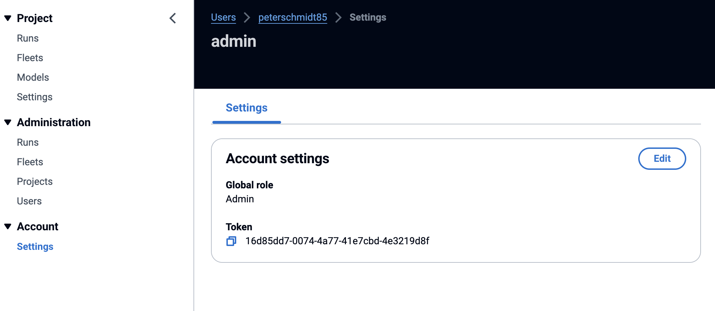Open Models in the Project section

pos(33,78)
